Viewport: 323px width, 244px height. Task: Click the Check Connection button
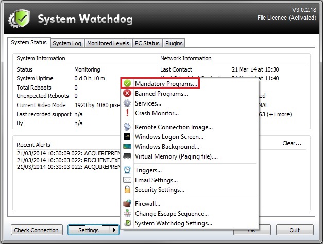37,230
